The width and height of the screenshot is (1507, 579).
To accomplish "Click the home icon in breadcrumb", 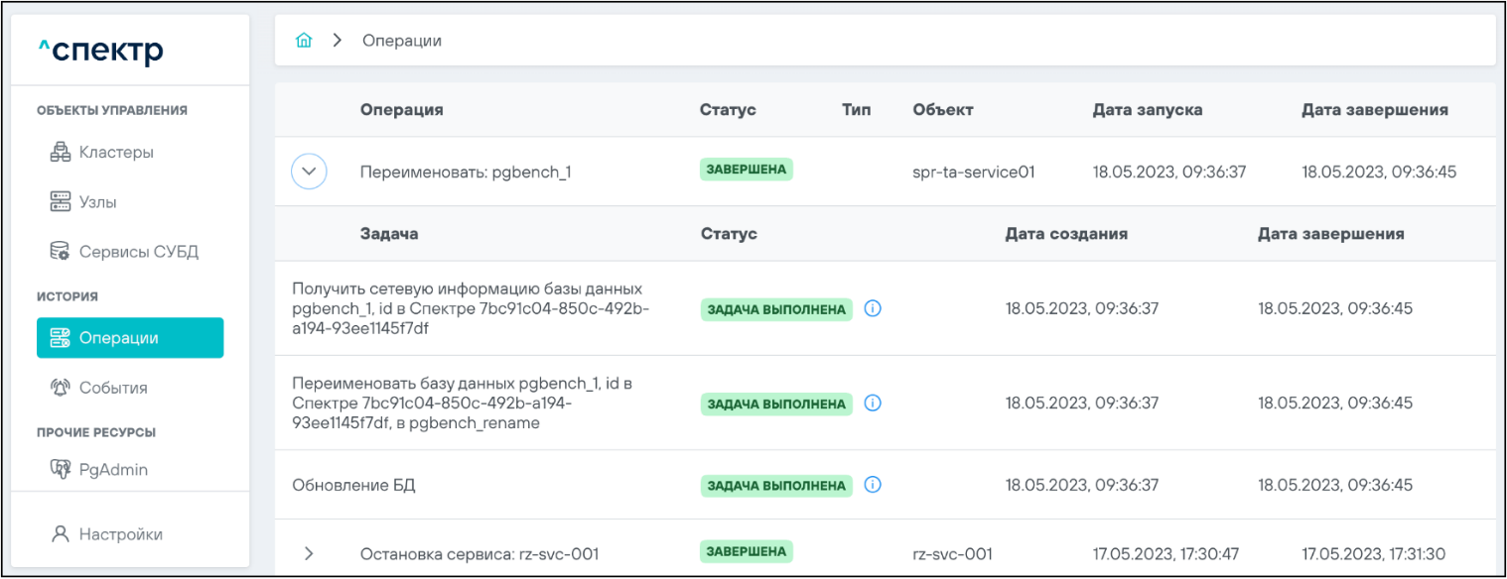I will click(304, 41).
